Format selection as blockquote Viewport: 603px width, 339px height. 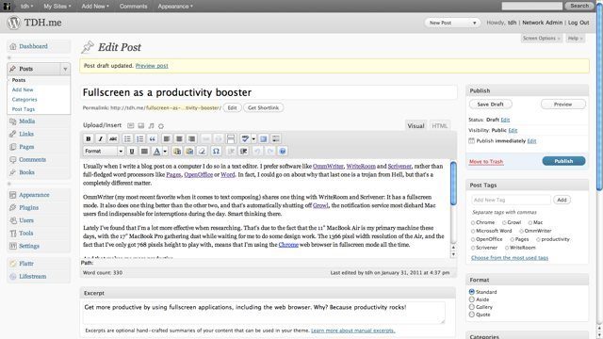click(x=153, y=138)
